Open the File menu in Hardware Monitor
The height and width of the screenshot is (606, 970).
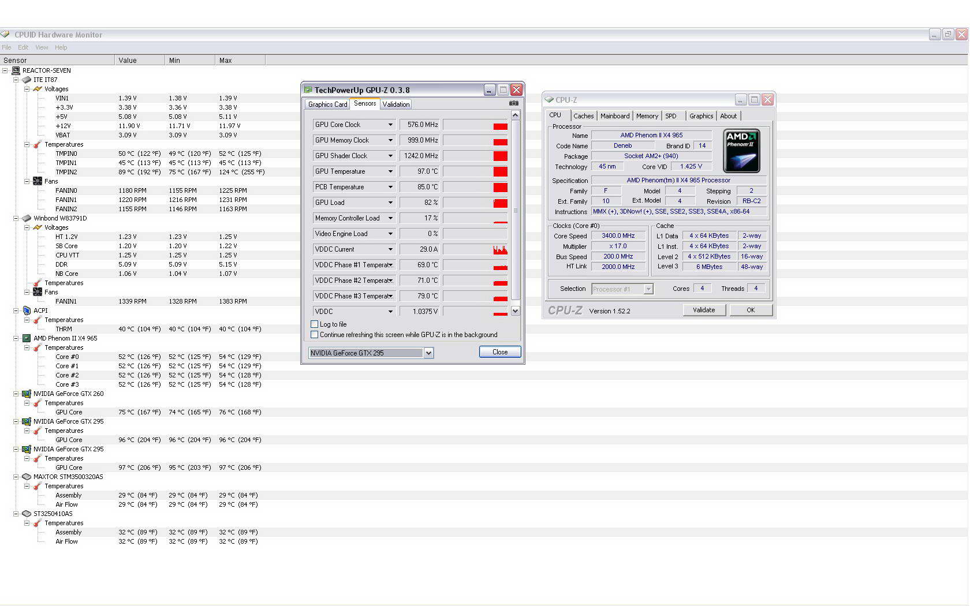pyautogui.click(x=6, y=47)
